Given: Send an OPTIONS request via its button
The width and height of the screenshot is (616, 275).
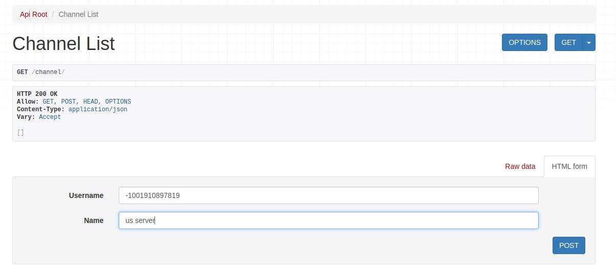Looking at the screenshot, I should click(x=524, y=42).
